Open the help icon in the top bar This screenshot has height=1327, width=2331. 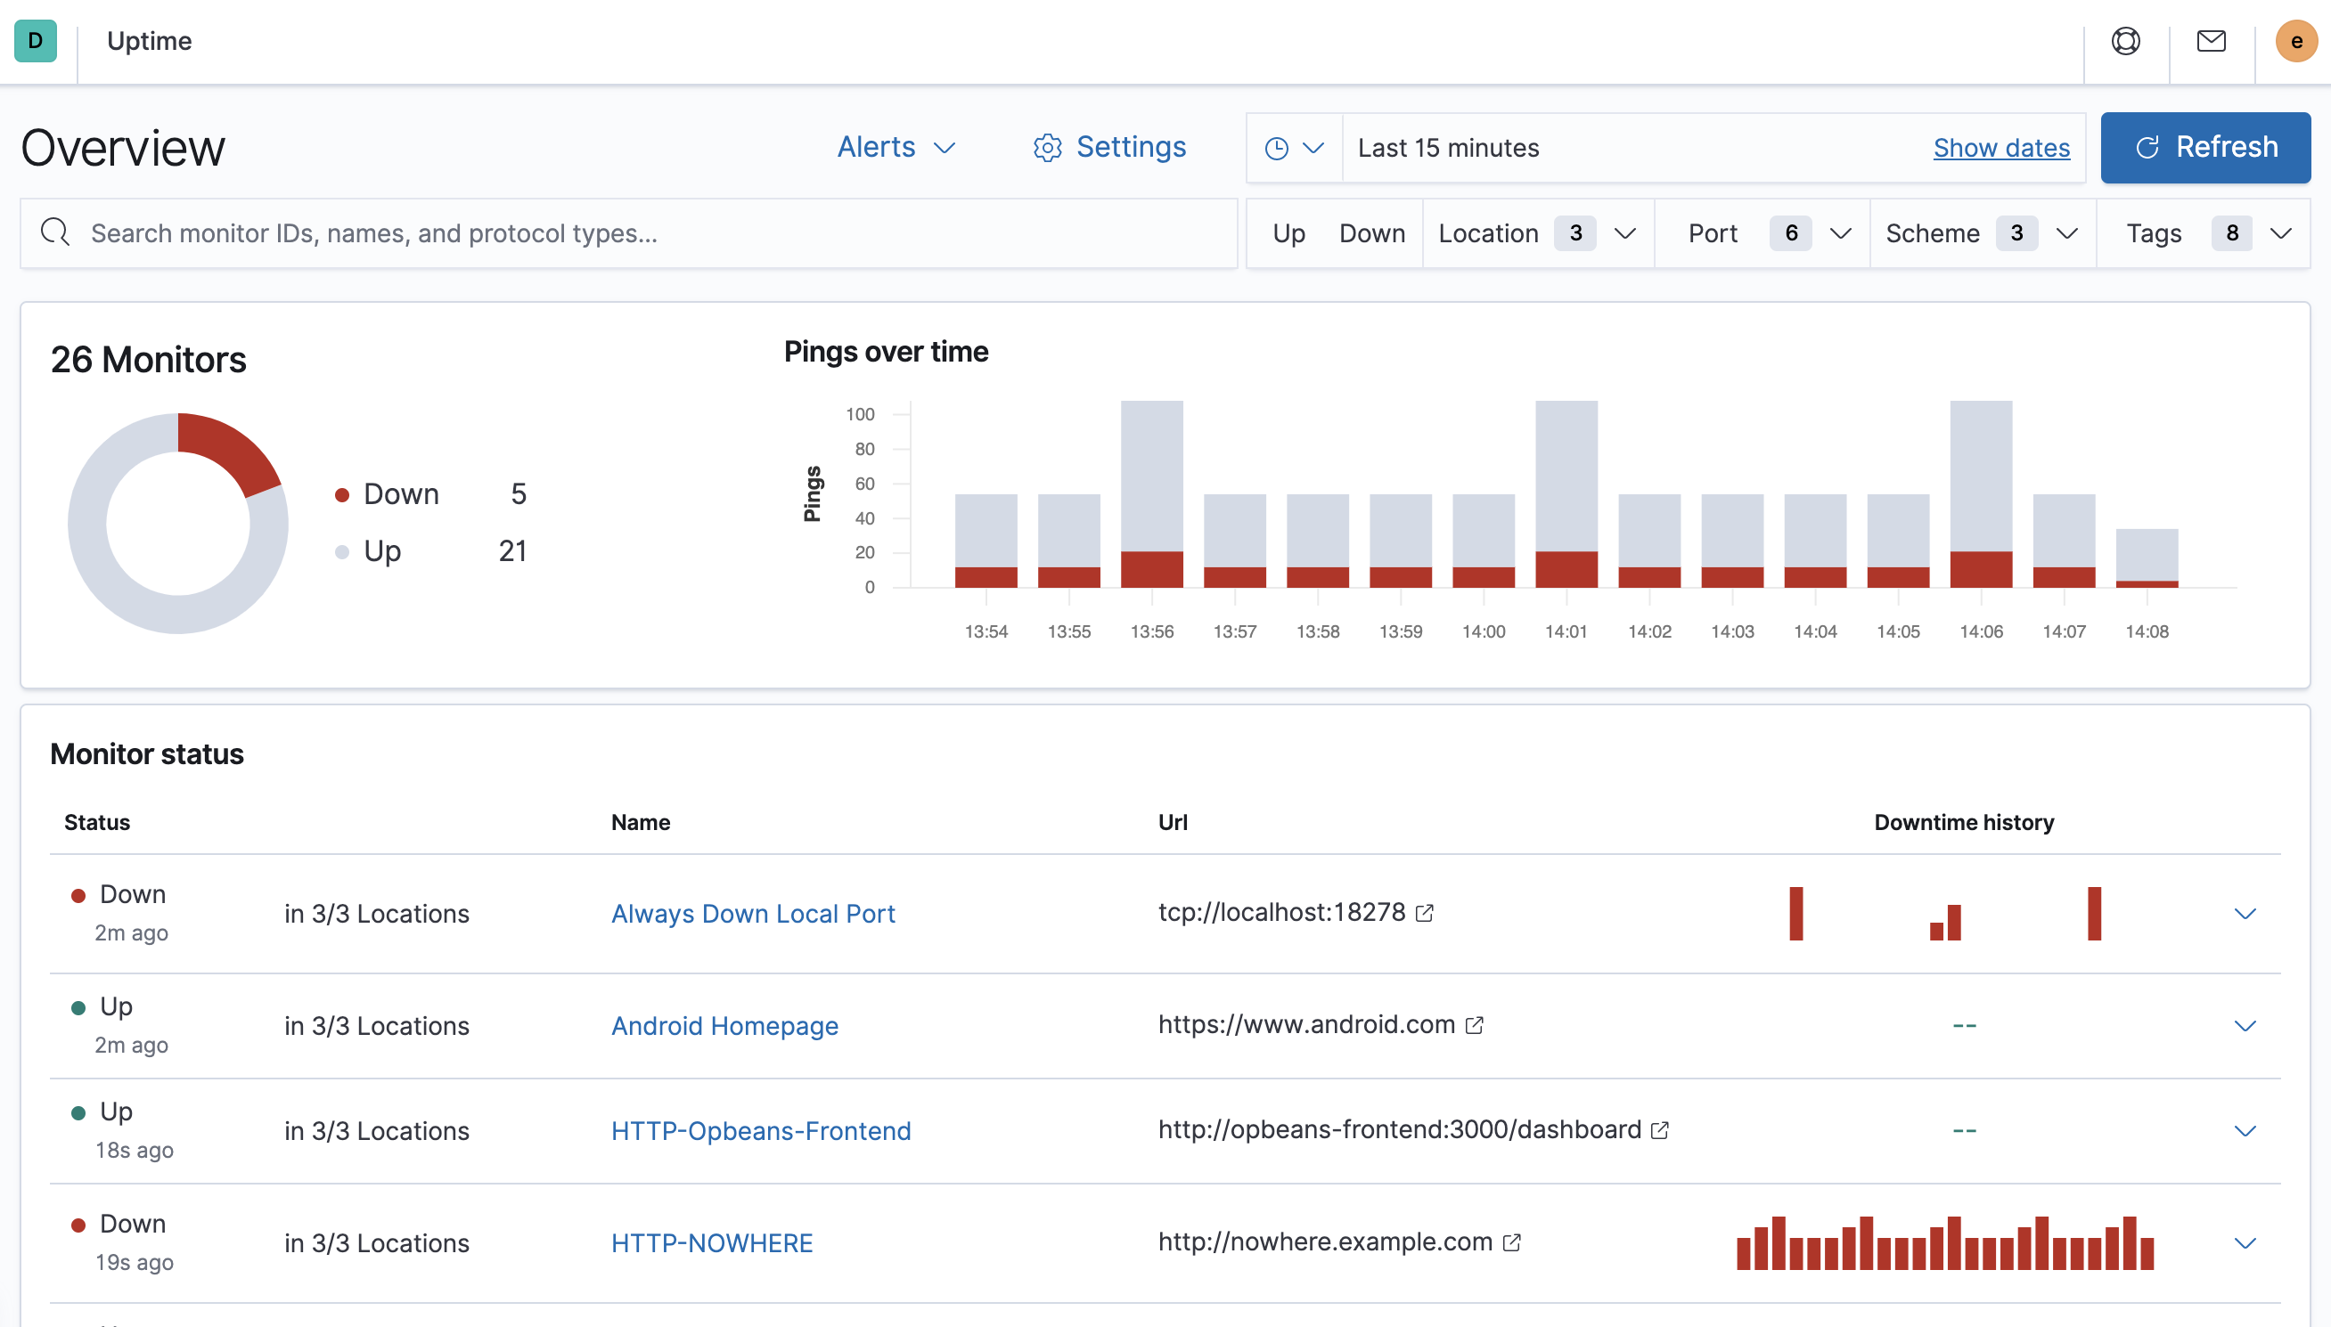click(x=2126, y=41)
